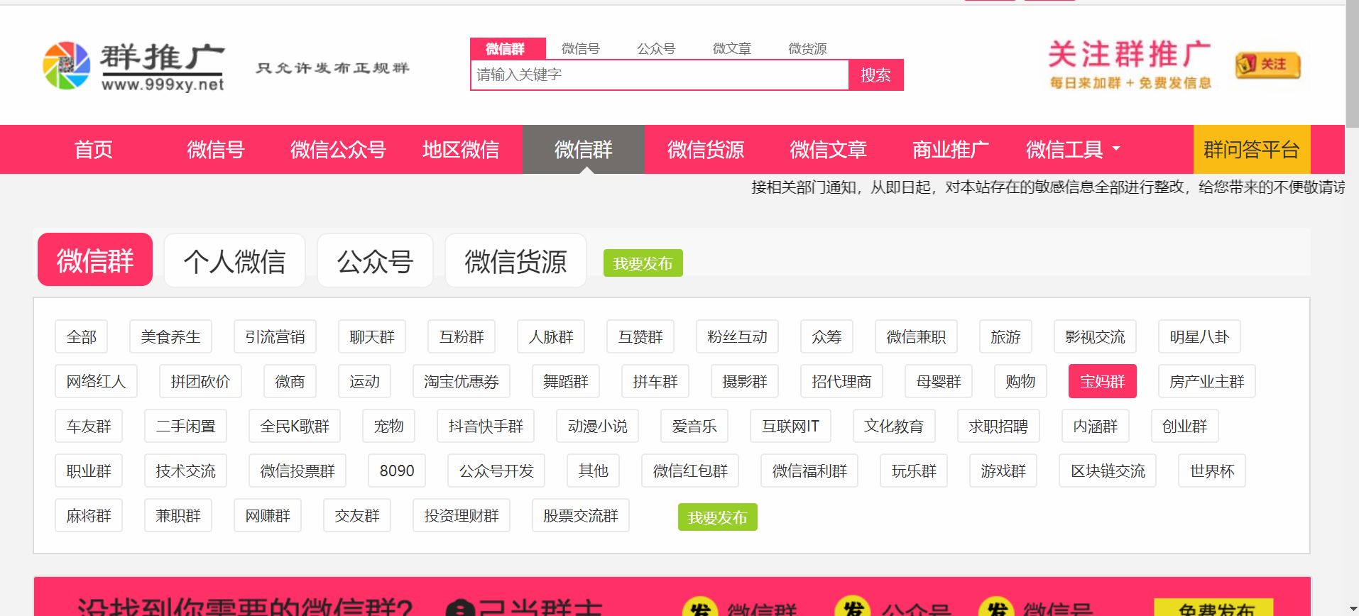Open 地区微信 in the navigation bar
This screenshot has width=1359, height=616.
(461, 149)
